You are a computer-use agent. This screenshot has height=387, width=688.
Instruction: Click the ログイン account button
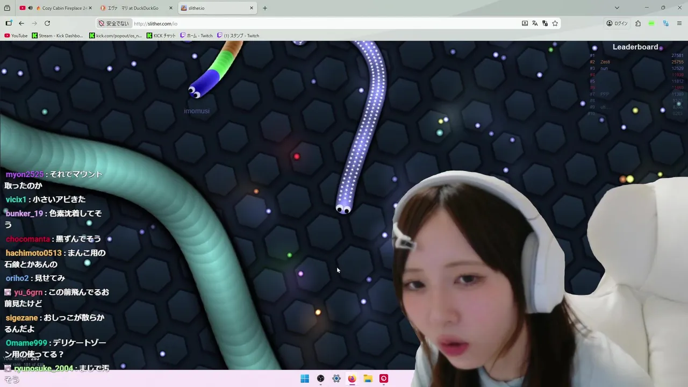pyautogui.click(x=617, y=23)
